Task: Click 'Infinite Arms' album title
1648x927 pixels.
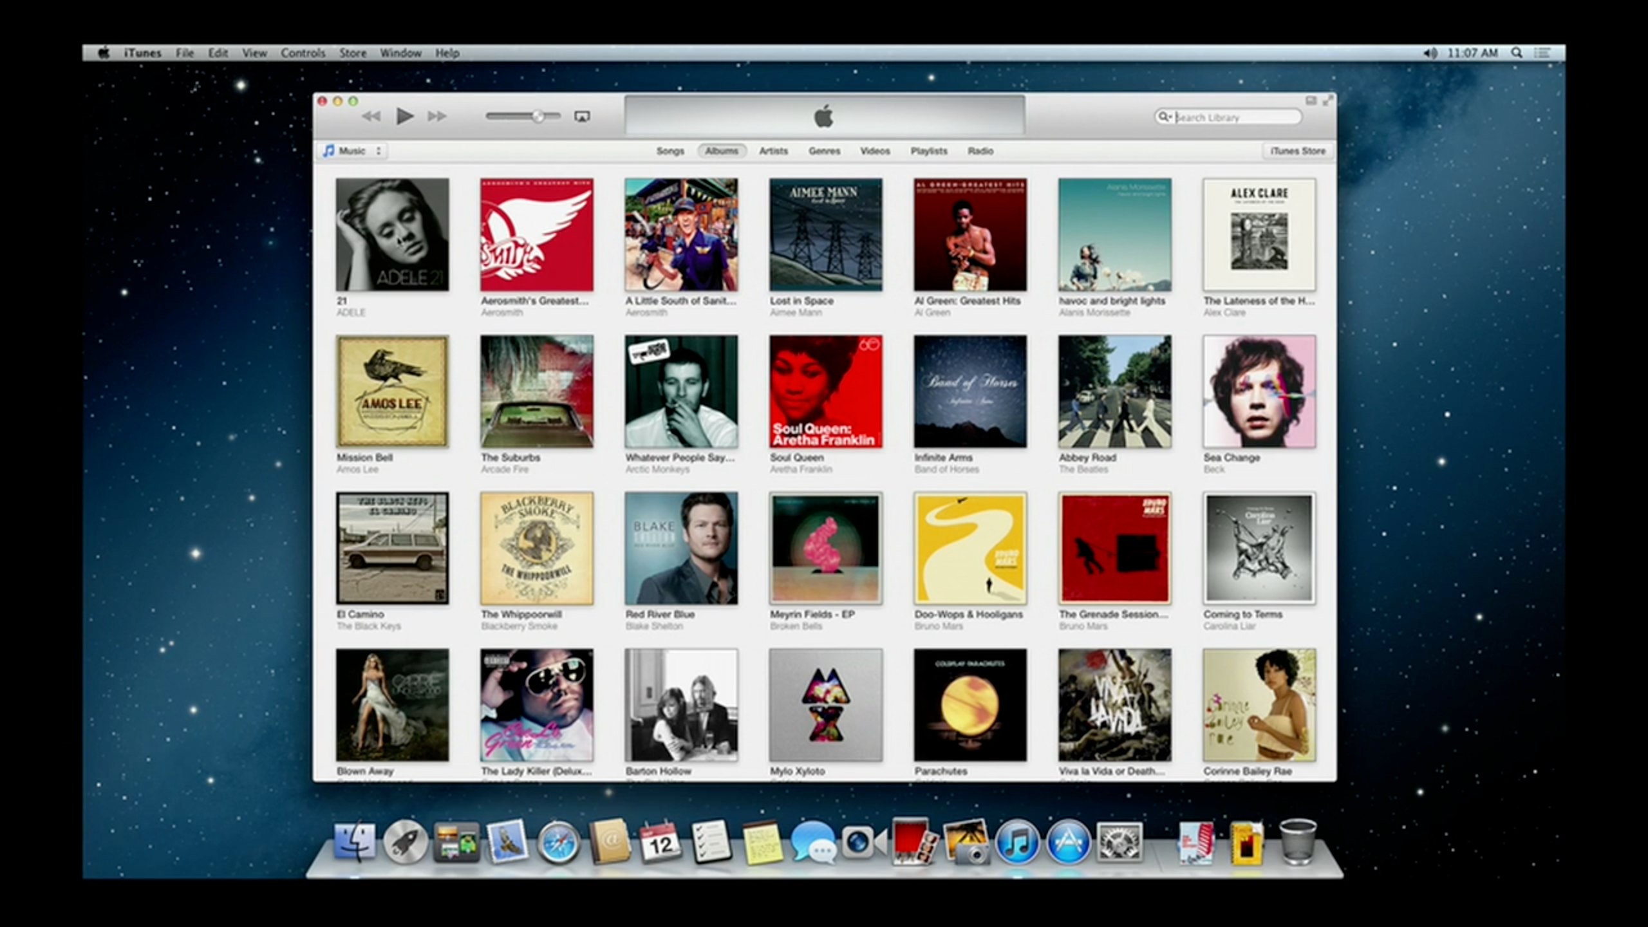Action: [x=943, y=458]
